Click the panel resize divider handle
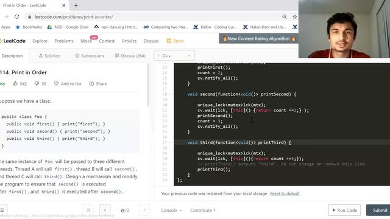Viewport: 390px width, 219px height. click(x=152, y=124)
